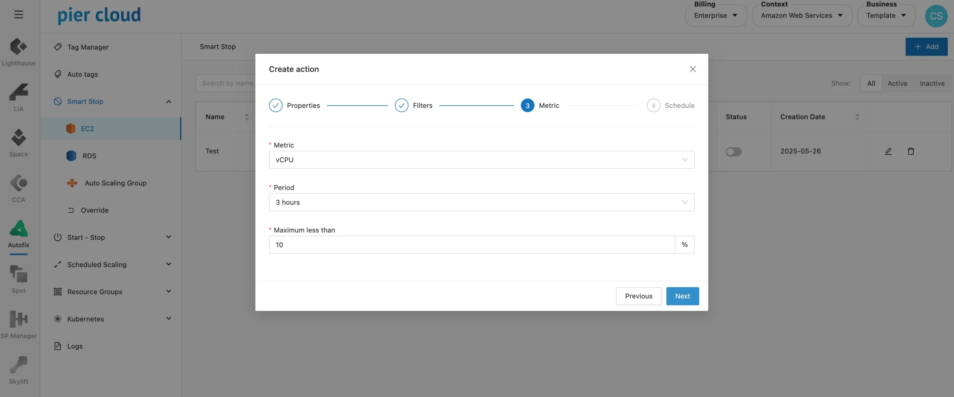Select the RDS item under Smart Stop

tap(89, 156)
